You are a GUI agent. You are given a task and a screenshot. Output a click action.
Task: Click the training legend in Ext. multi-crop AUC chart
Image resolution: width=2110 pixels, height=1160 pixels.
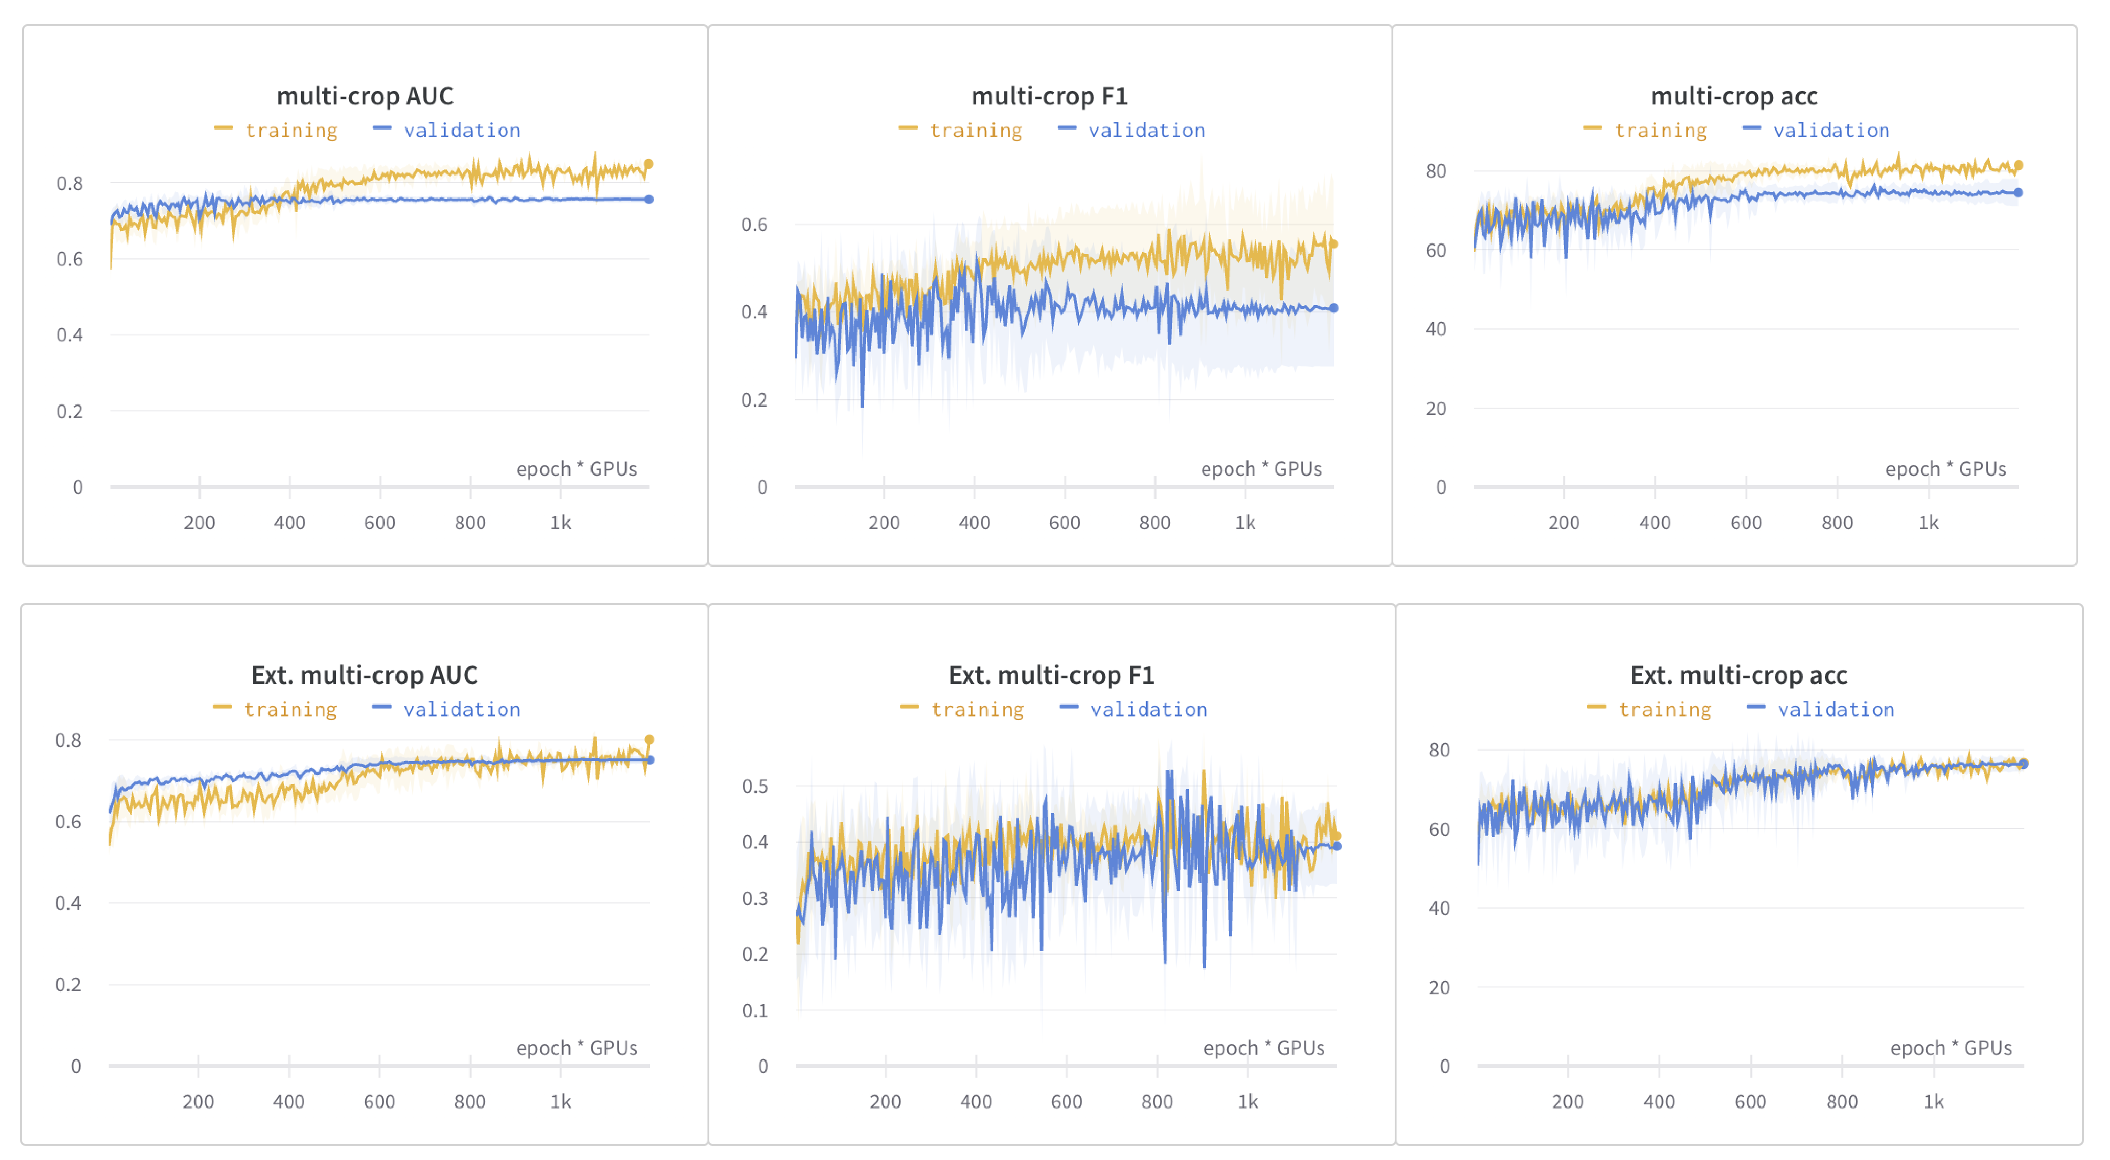pyautogui.click(x=275, y=709)
